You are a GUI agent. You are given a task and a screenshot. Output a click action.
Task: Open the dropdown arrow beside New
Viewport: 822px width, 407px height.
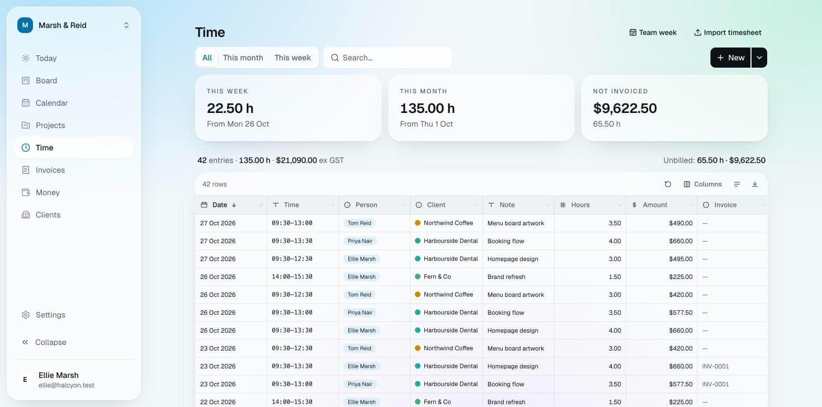[x=759, y=58]
